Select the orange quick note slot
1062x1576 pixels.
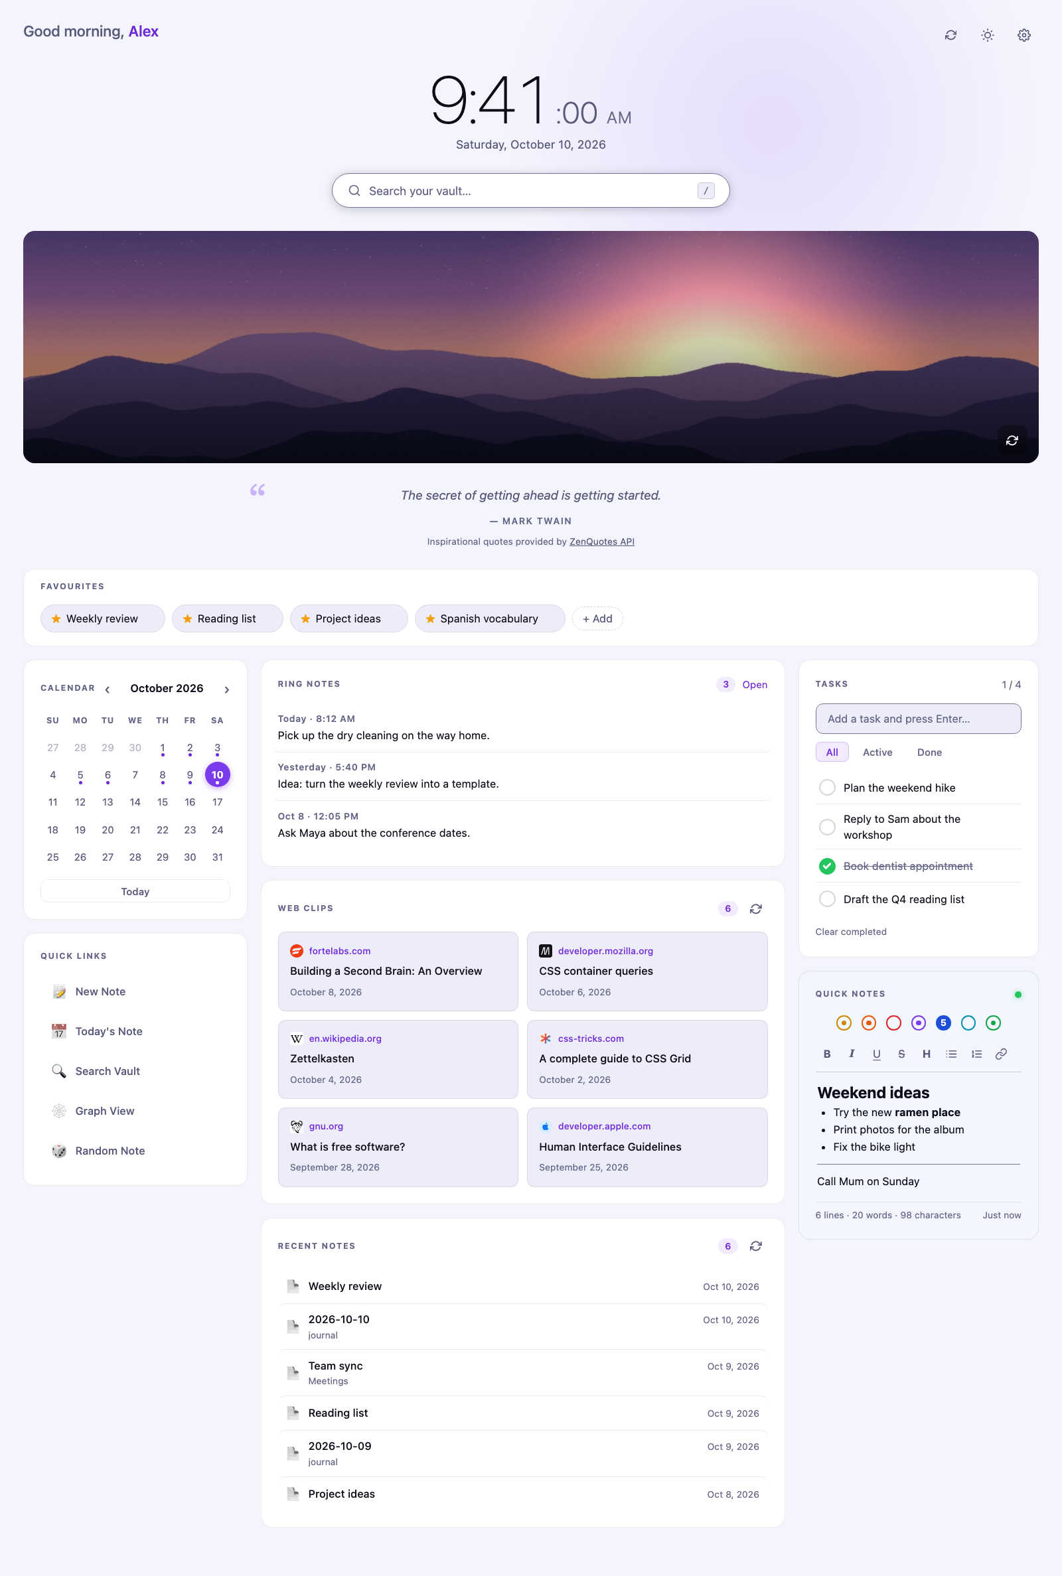[868, 1023]
